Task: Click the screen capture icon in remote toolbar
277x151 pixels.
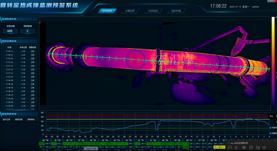Action: pos(244,147)
